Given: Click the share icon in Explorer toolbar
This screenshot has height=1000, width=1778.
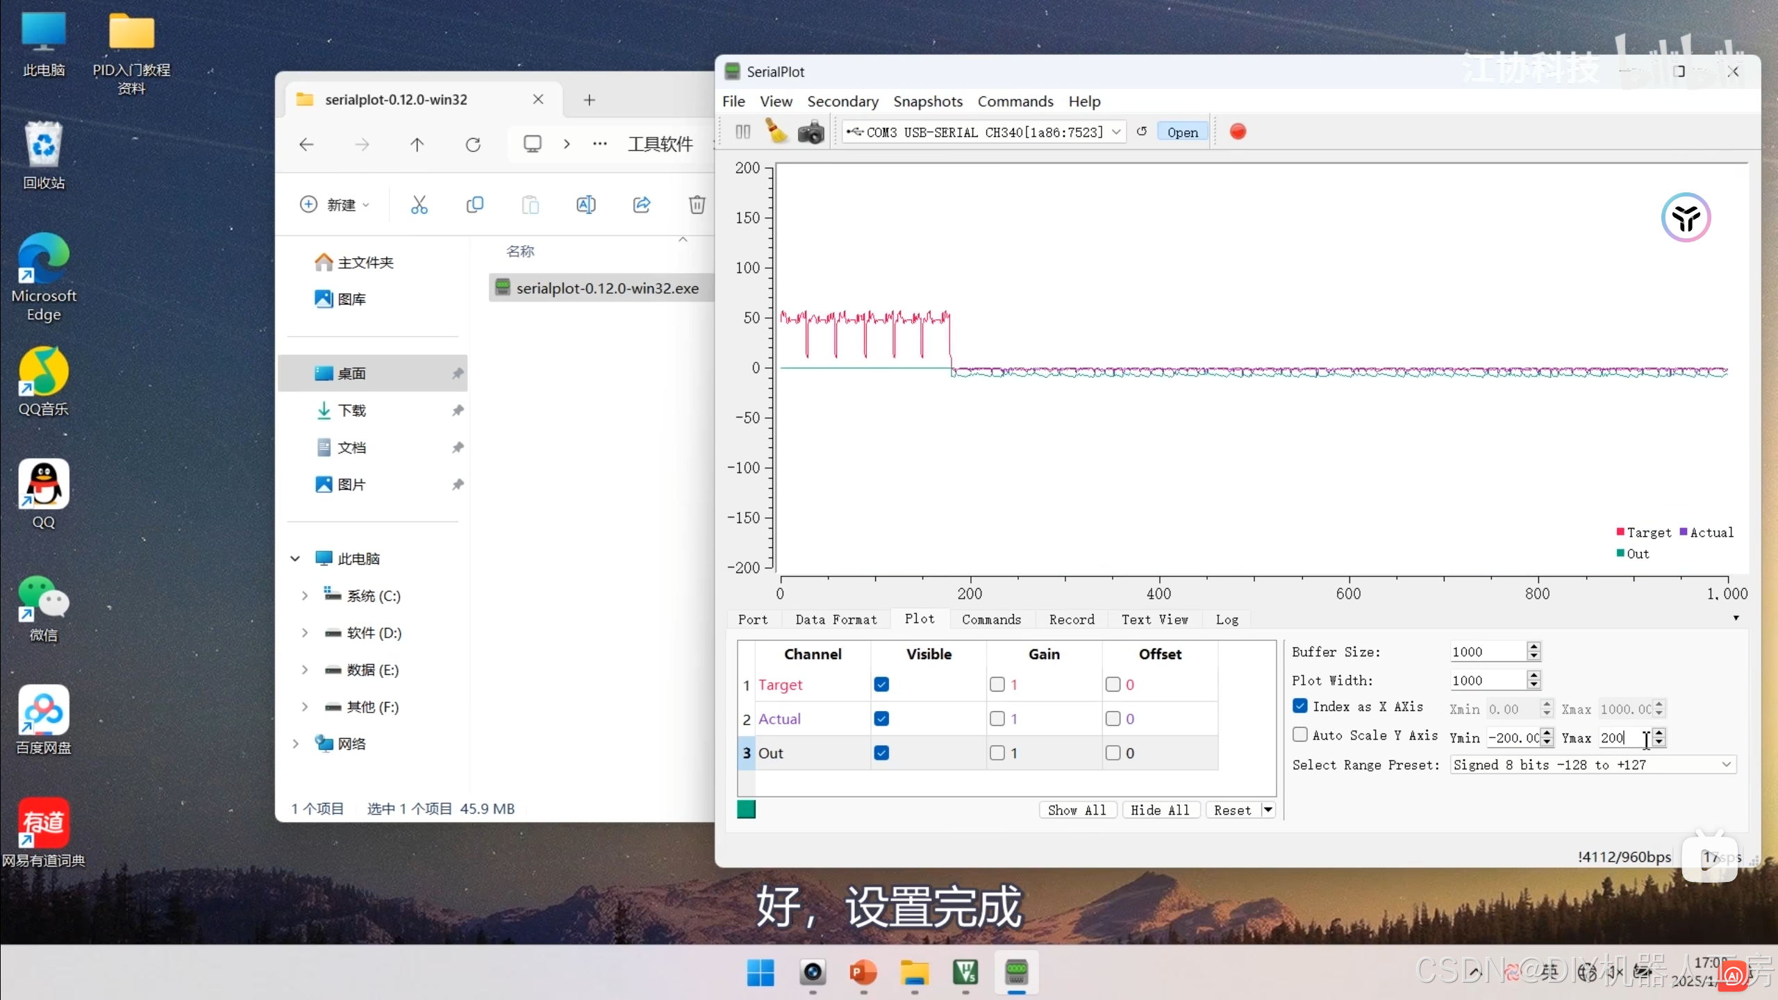Looking at the screenshot, I should [642, 205].
